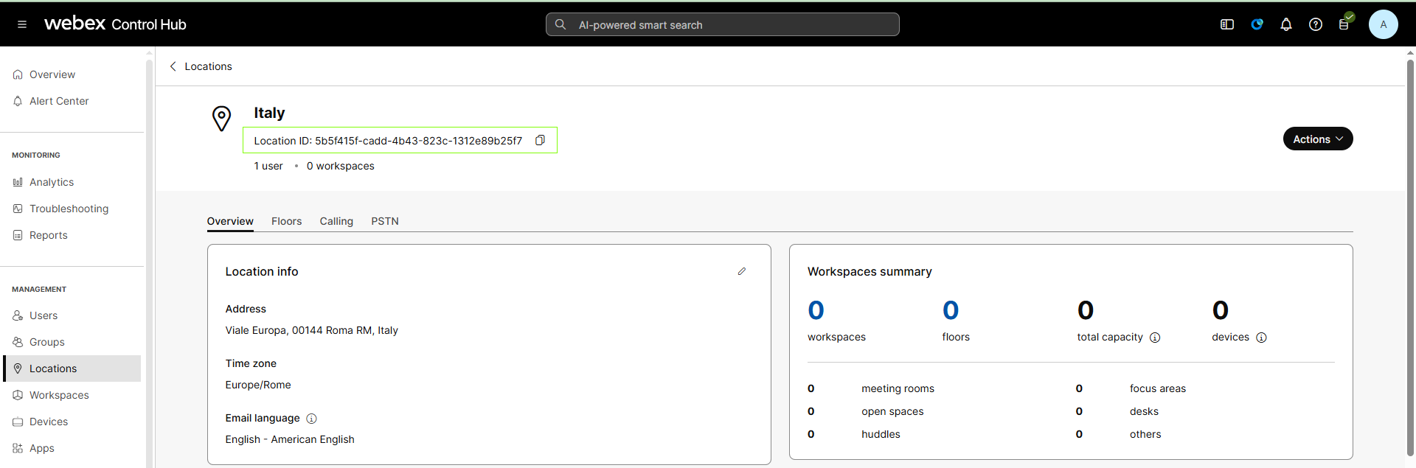Switch to the Floors tab

tap(286, 221)
